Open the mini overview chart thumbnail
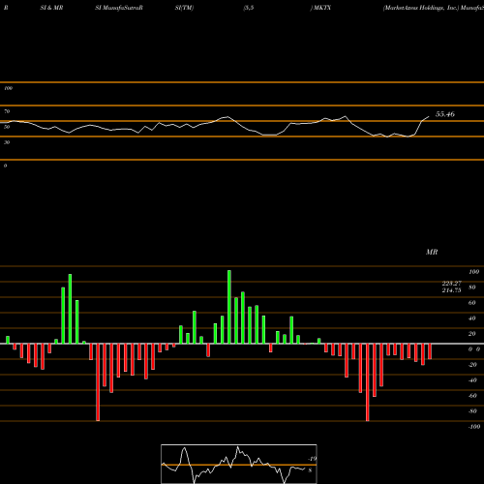This screenshot has height=484, width=484. (x=239, y=464)
